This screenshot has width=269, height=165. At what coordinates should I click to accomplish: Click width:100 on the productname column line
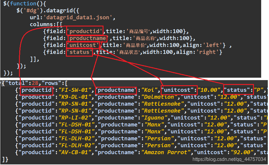[x=174, y=38]
